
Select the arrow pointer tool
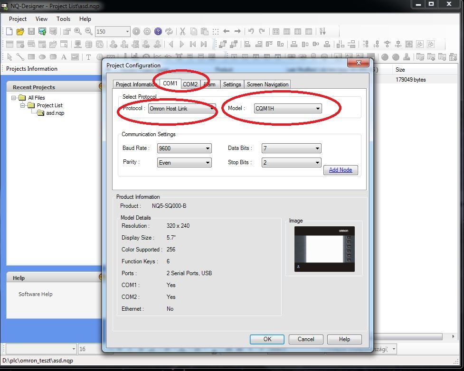[9, 57]
